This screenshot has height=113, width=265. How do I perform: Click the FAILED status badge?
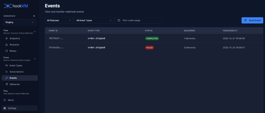pos(149,48)
